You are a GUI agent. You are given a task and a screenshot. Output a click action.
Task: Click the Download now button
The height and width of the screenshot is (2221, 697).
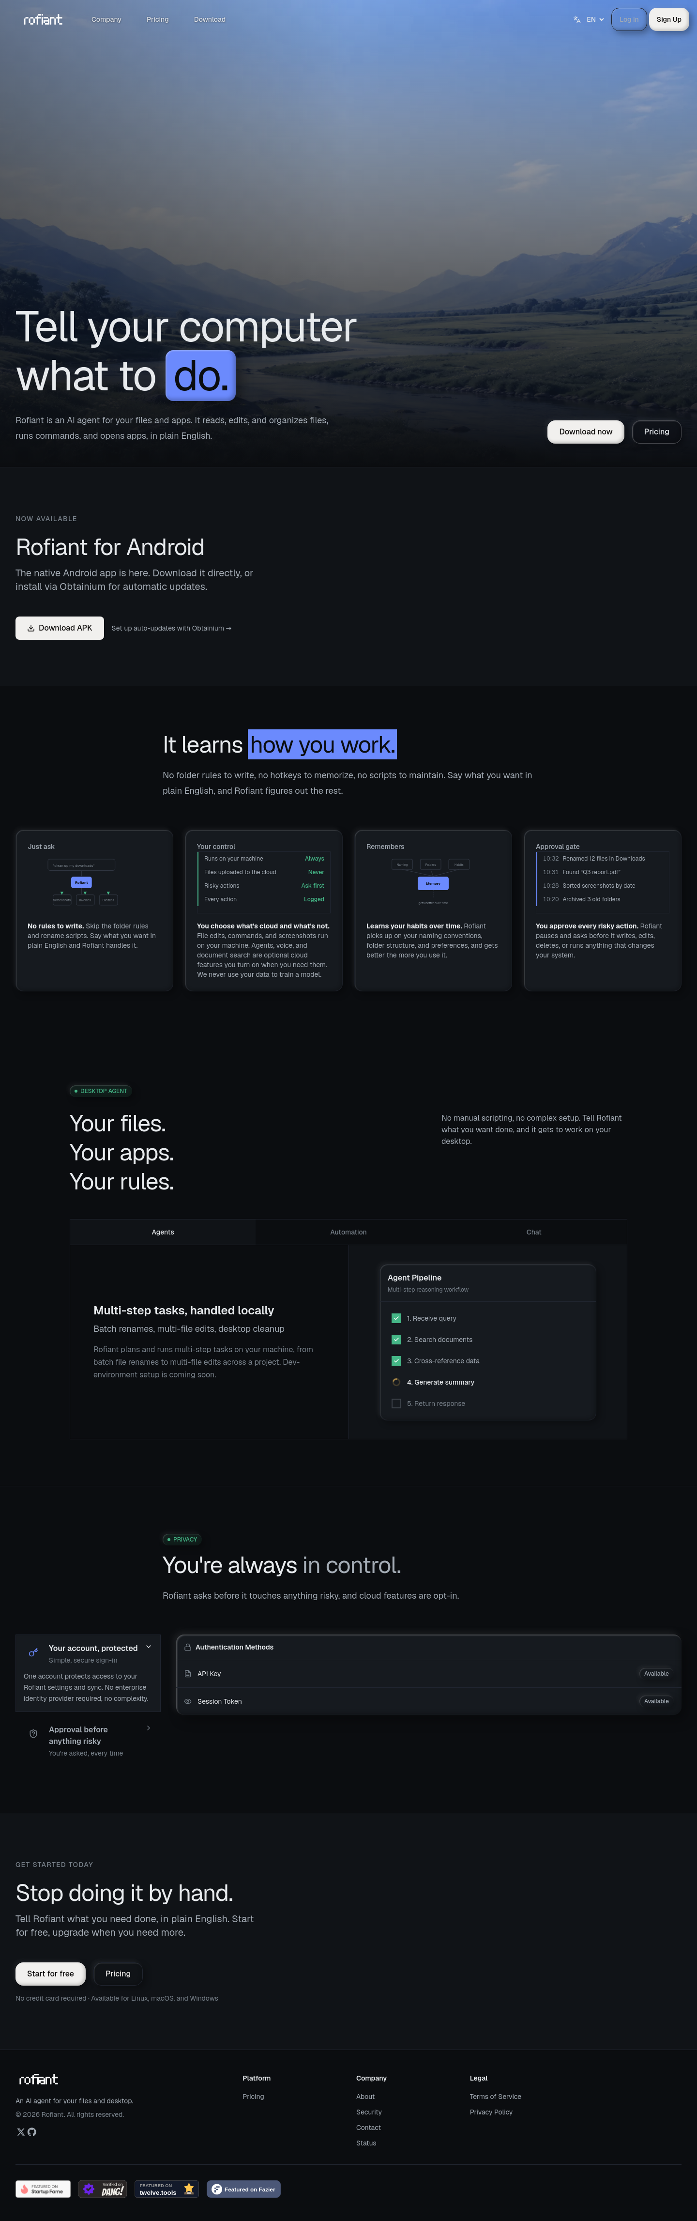586,432
